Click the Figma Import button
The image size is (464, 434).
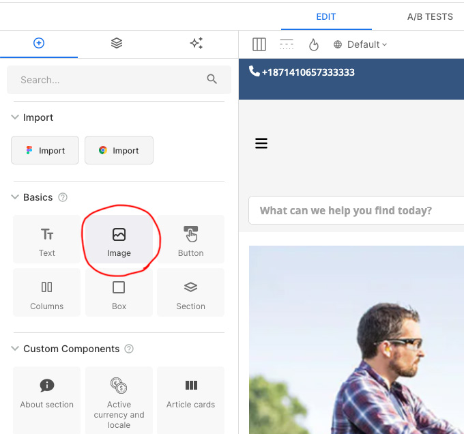45,150
